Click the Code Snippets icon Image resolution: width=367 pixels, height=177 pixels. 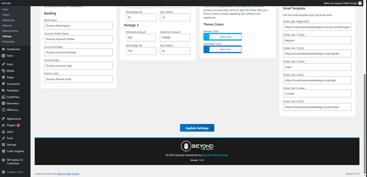(x=3, y=151)
